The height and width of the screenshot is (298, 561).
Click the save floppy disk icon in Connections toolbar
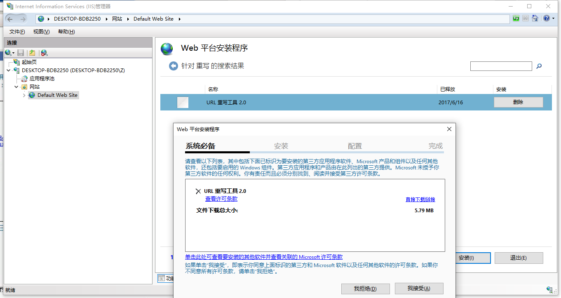tap(21, 53)
